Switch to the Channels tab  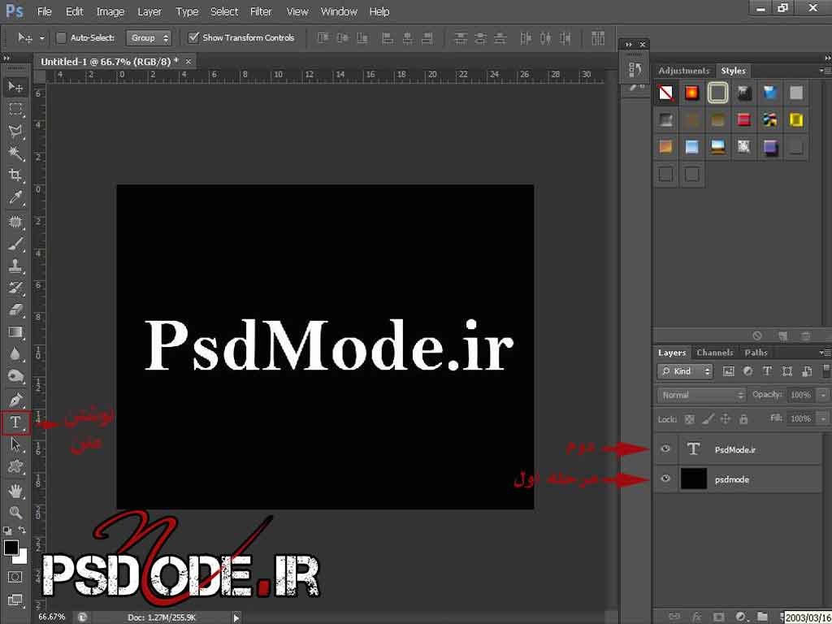(x=715, y=353)
